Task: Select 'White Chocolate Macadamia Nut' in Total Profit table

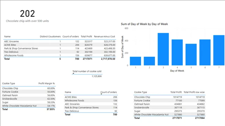Action: point(151,114)
